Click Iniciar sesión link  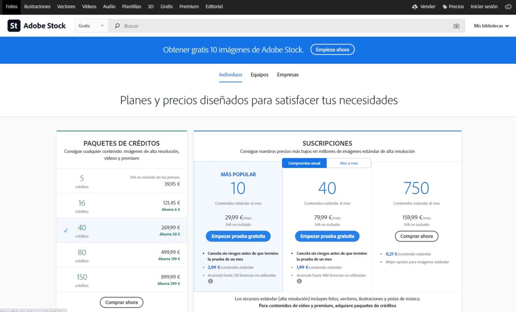pos(484,6)
